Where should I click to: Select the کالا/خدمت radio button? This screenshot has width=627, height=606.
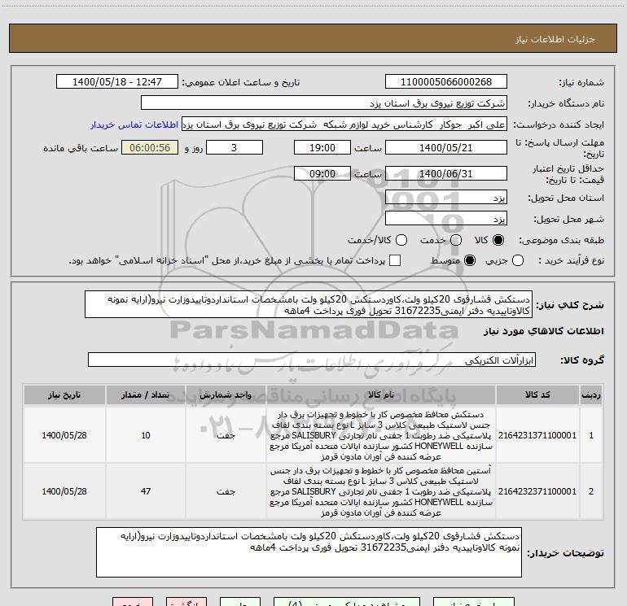pyautogui.click(x=401, y=240)
